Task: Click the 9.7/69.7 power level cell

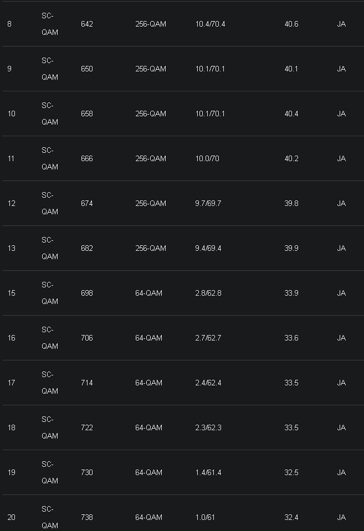Action: 208,204
